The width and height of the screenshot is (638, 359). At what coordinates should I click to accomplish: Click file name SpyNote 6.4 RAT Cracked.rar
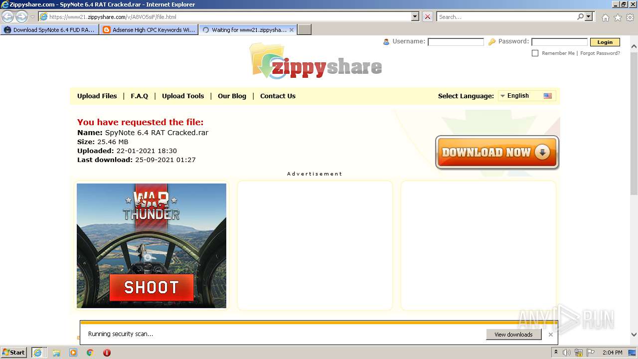(157, 133)
